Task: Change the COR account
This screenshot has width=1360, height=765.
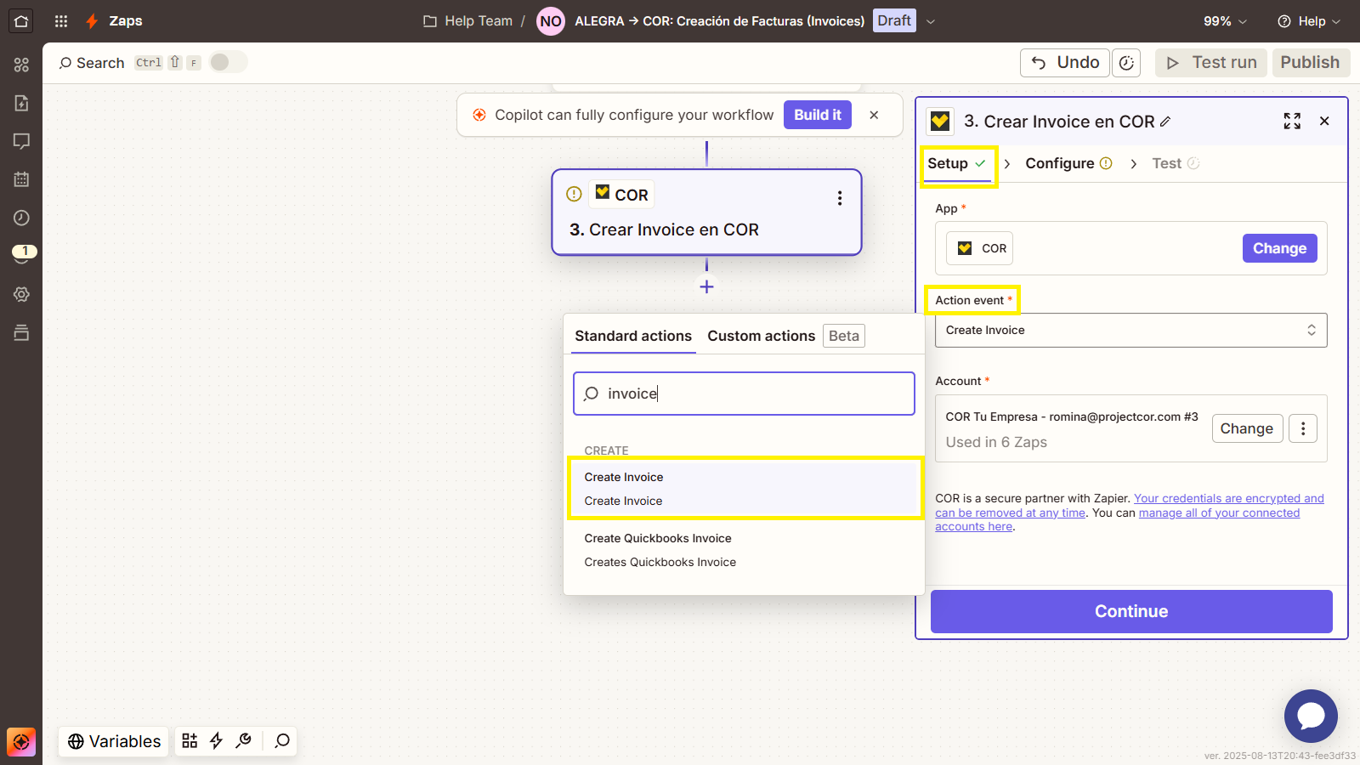Action: 1247,428
